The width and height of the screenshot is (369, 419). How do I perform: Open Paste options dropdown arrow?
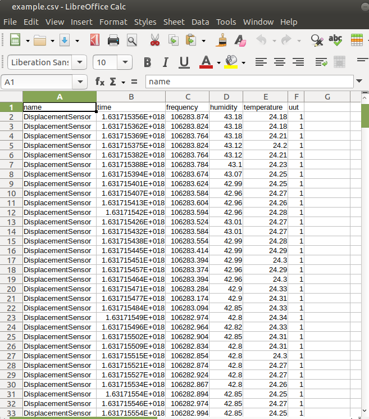203,41
